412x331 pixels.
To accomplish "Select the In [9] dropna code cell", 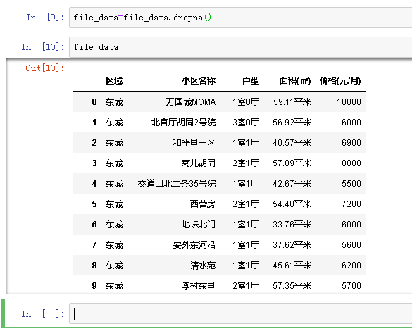I will (x=240, y=18).
